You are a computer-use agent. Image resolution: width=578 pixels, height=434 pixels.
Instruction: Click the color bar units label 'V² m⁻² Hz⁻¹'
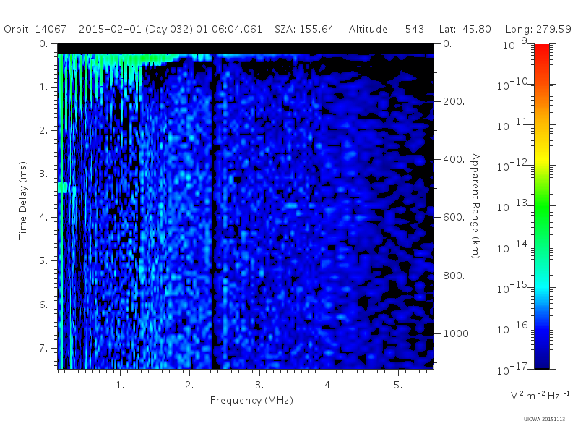coord(540,395)
